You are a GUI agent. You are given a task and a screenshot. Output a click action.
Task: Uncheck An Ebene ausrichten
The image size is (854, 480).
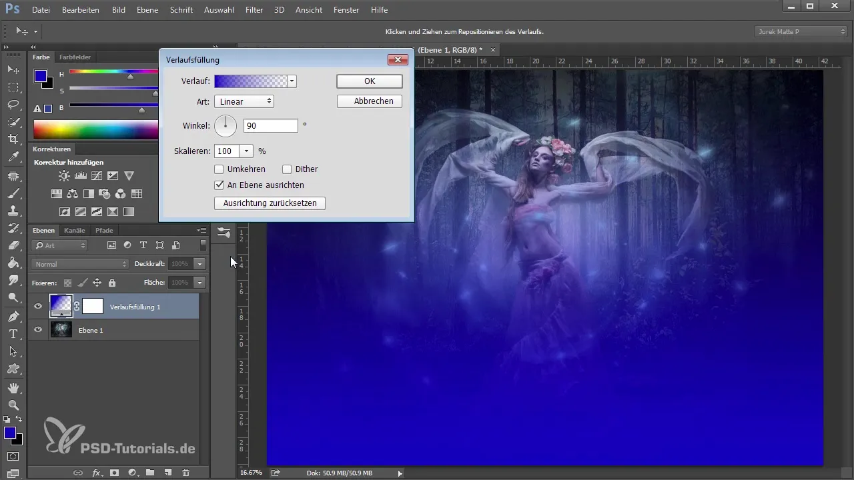click(219, 185)
